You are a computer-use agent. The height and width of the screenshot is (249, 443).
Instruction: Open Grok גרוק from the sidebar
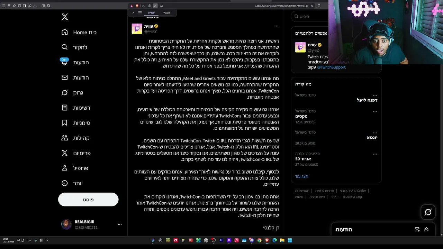click(x=72, y=93)
